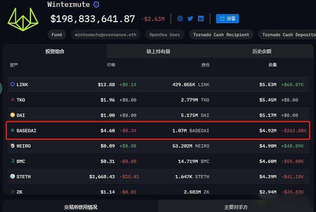
Task: Click the LINK asset name
Action: tap(22, 84)
